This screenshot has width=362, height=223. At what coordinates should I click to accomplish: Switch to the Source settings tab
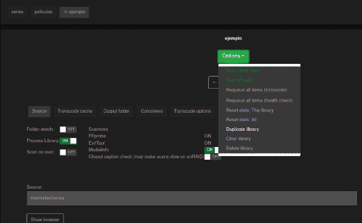tap(39, 111)
